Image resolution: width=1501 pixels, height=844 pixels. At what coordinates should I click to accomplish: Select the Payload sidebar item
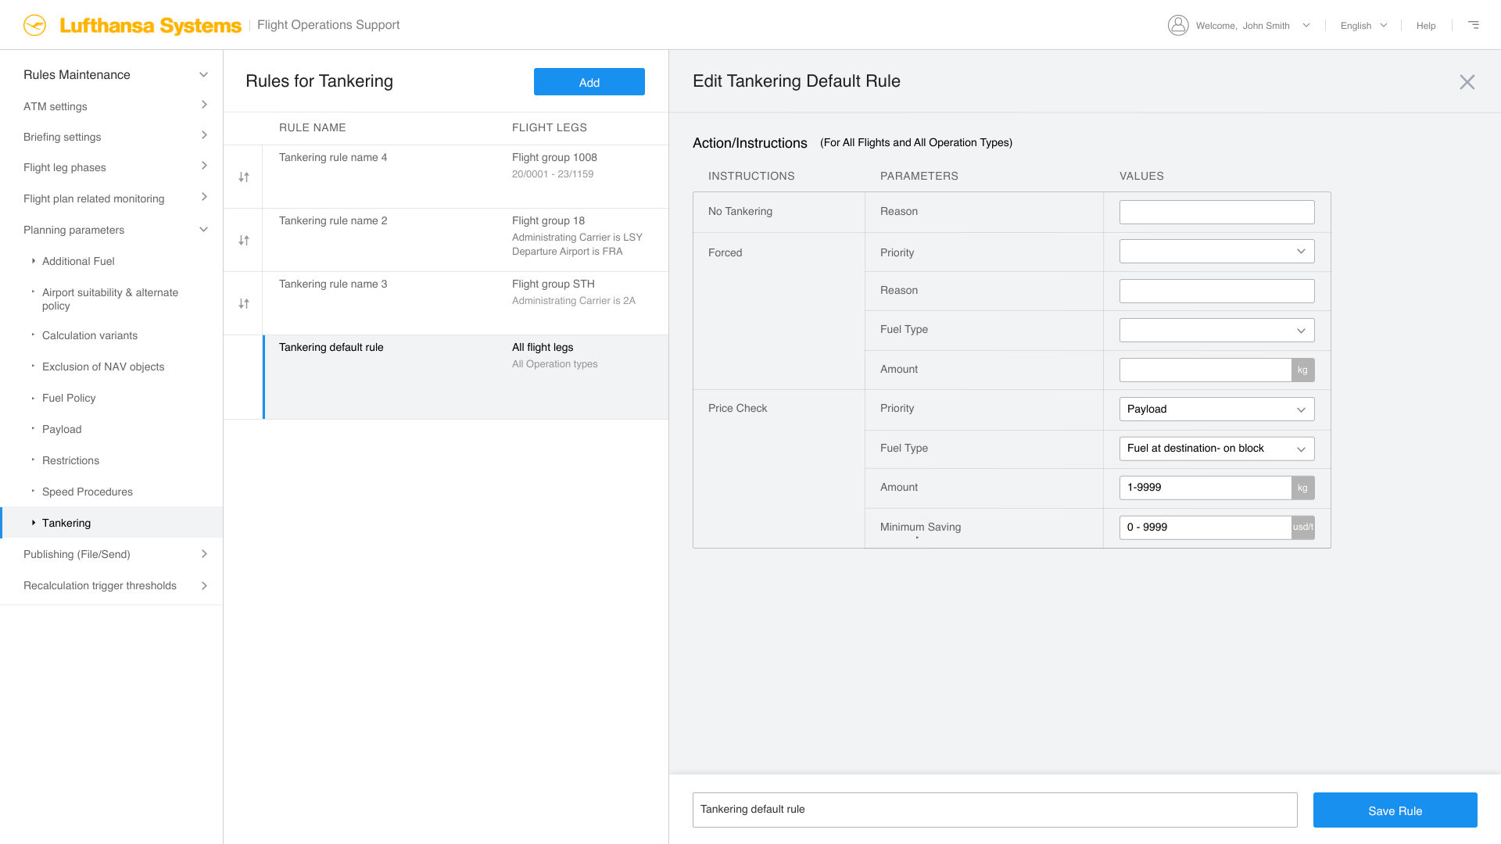point(62,429)
